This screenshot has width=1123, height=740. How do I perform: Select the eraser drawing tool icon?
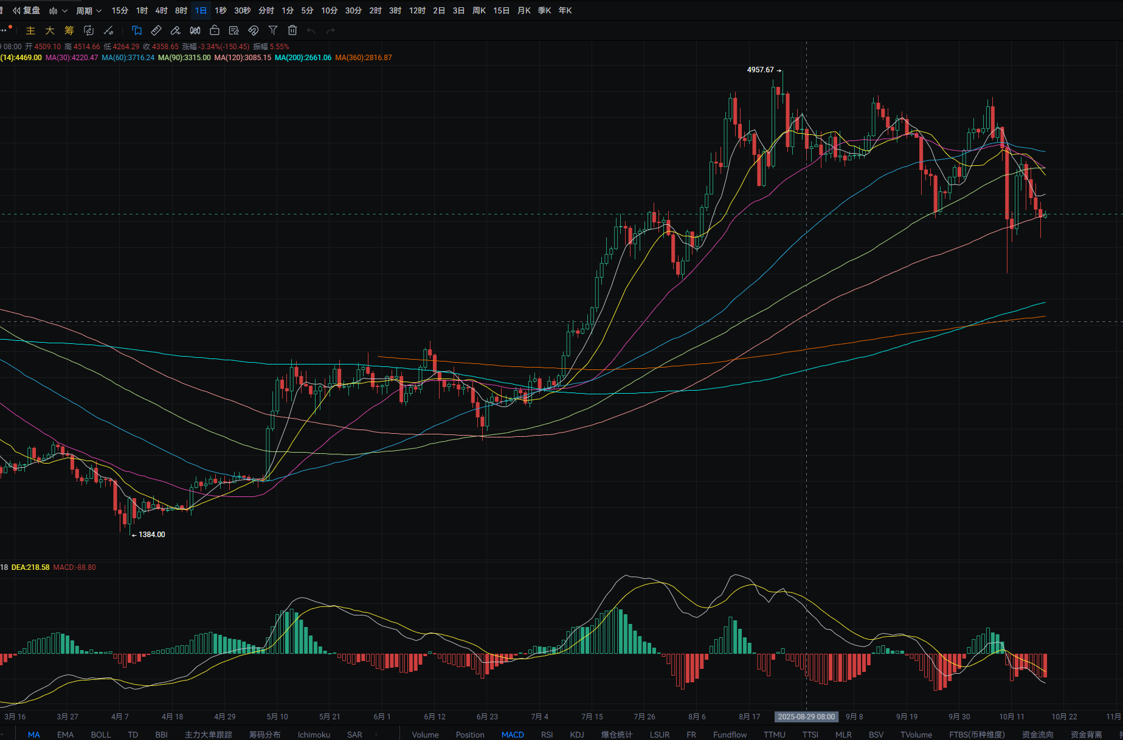click(x=176, y=30)
